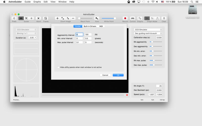
Task: Switch to the Built-in Drivers tab
Action: pos(90,26)
